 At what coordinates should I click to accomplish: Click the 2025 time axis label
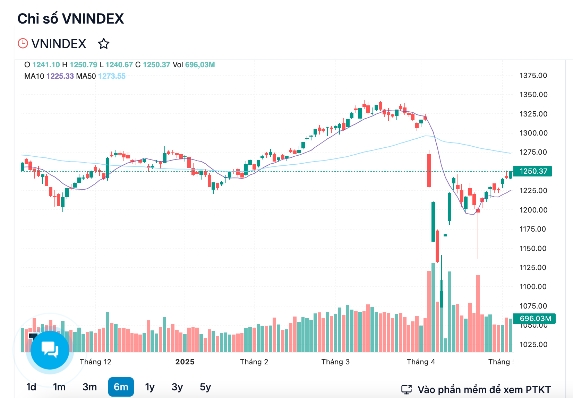click(185, 362)
